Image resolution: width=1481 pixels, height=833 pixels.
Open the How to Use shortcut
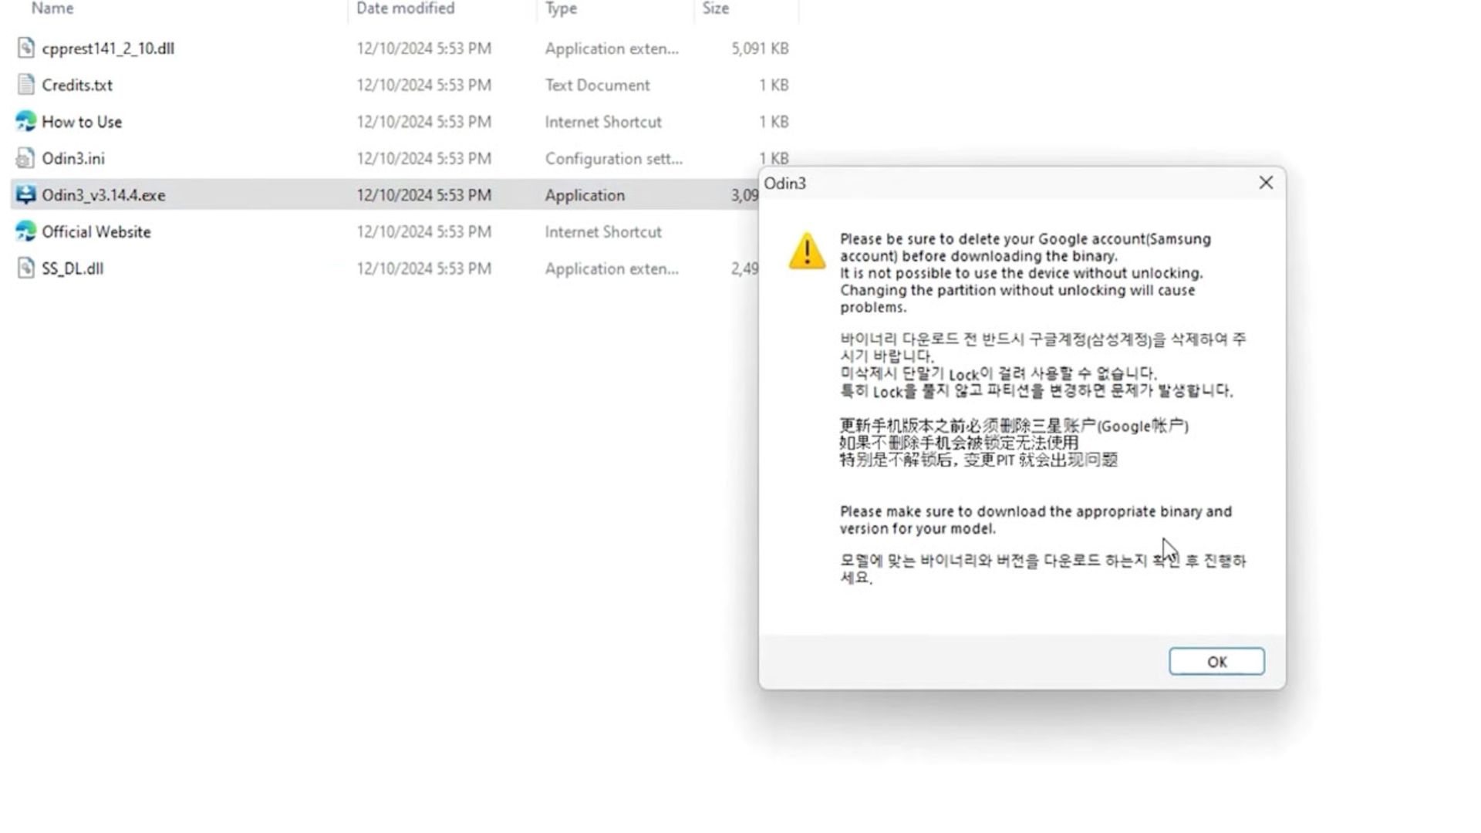click(x=81, y=121)
